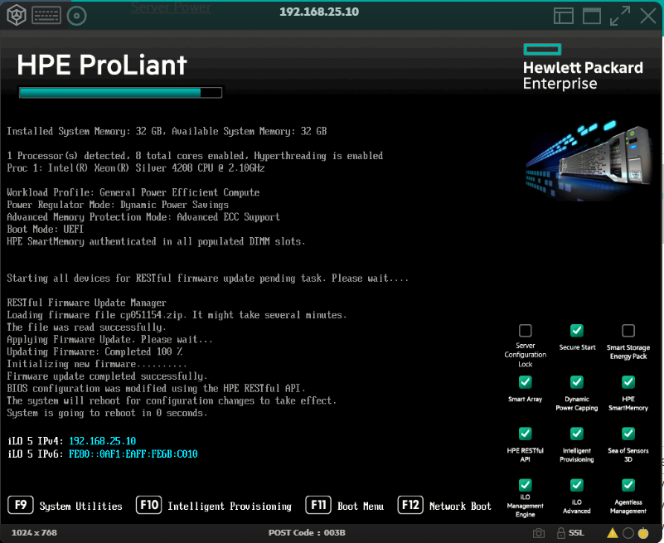Click the Dynamic Power Capping checkbox
Image resolution: width=664 pixels, height=543 pixels.
pos(577,382)
